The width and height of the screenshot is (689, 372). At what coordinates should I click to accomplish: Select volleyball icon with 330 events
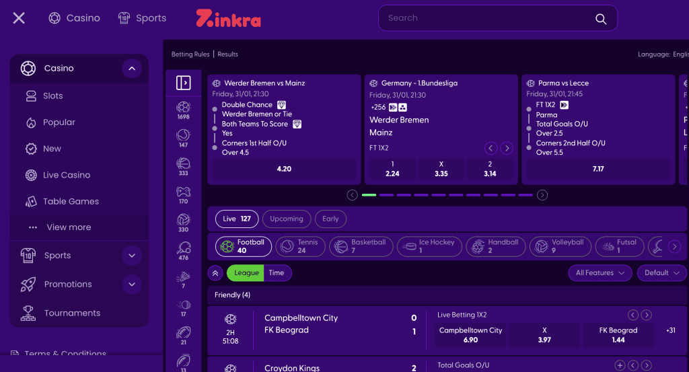(x=183, y=223)
